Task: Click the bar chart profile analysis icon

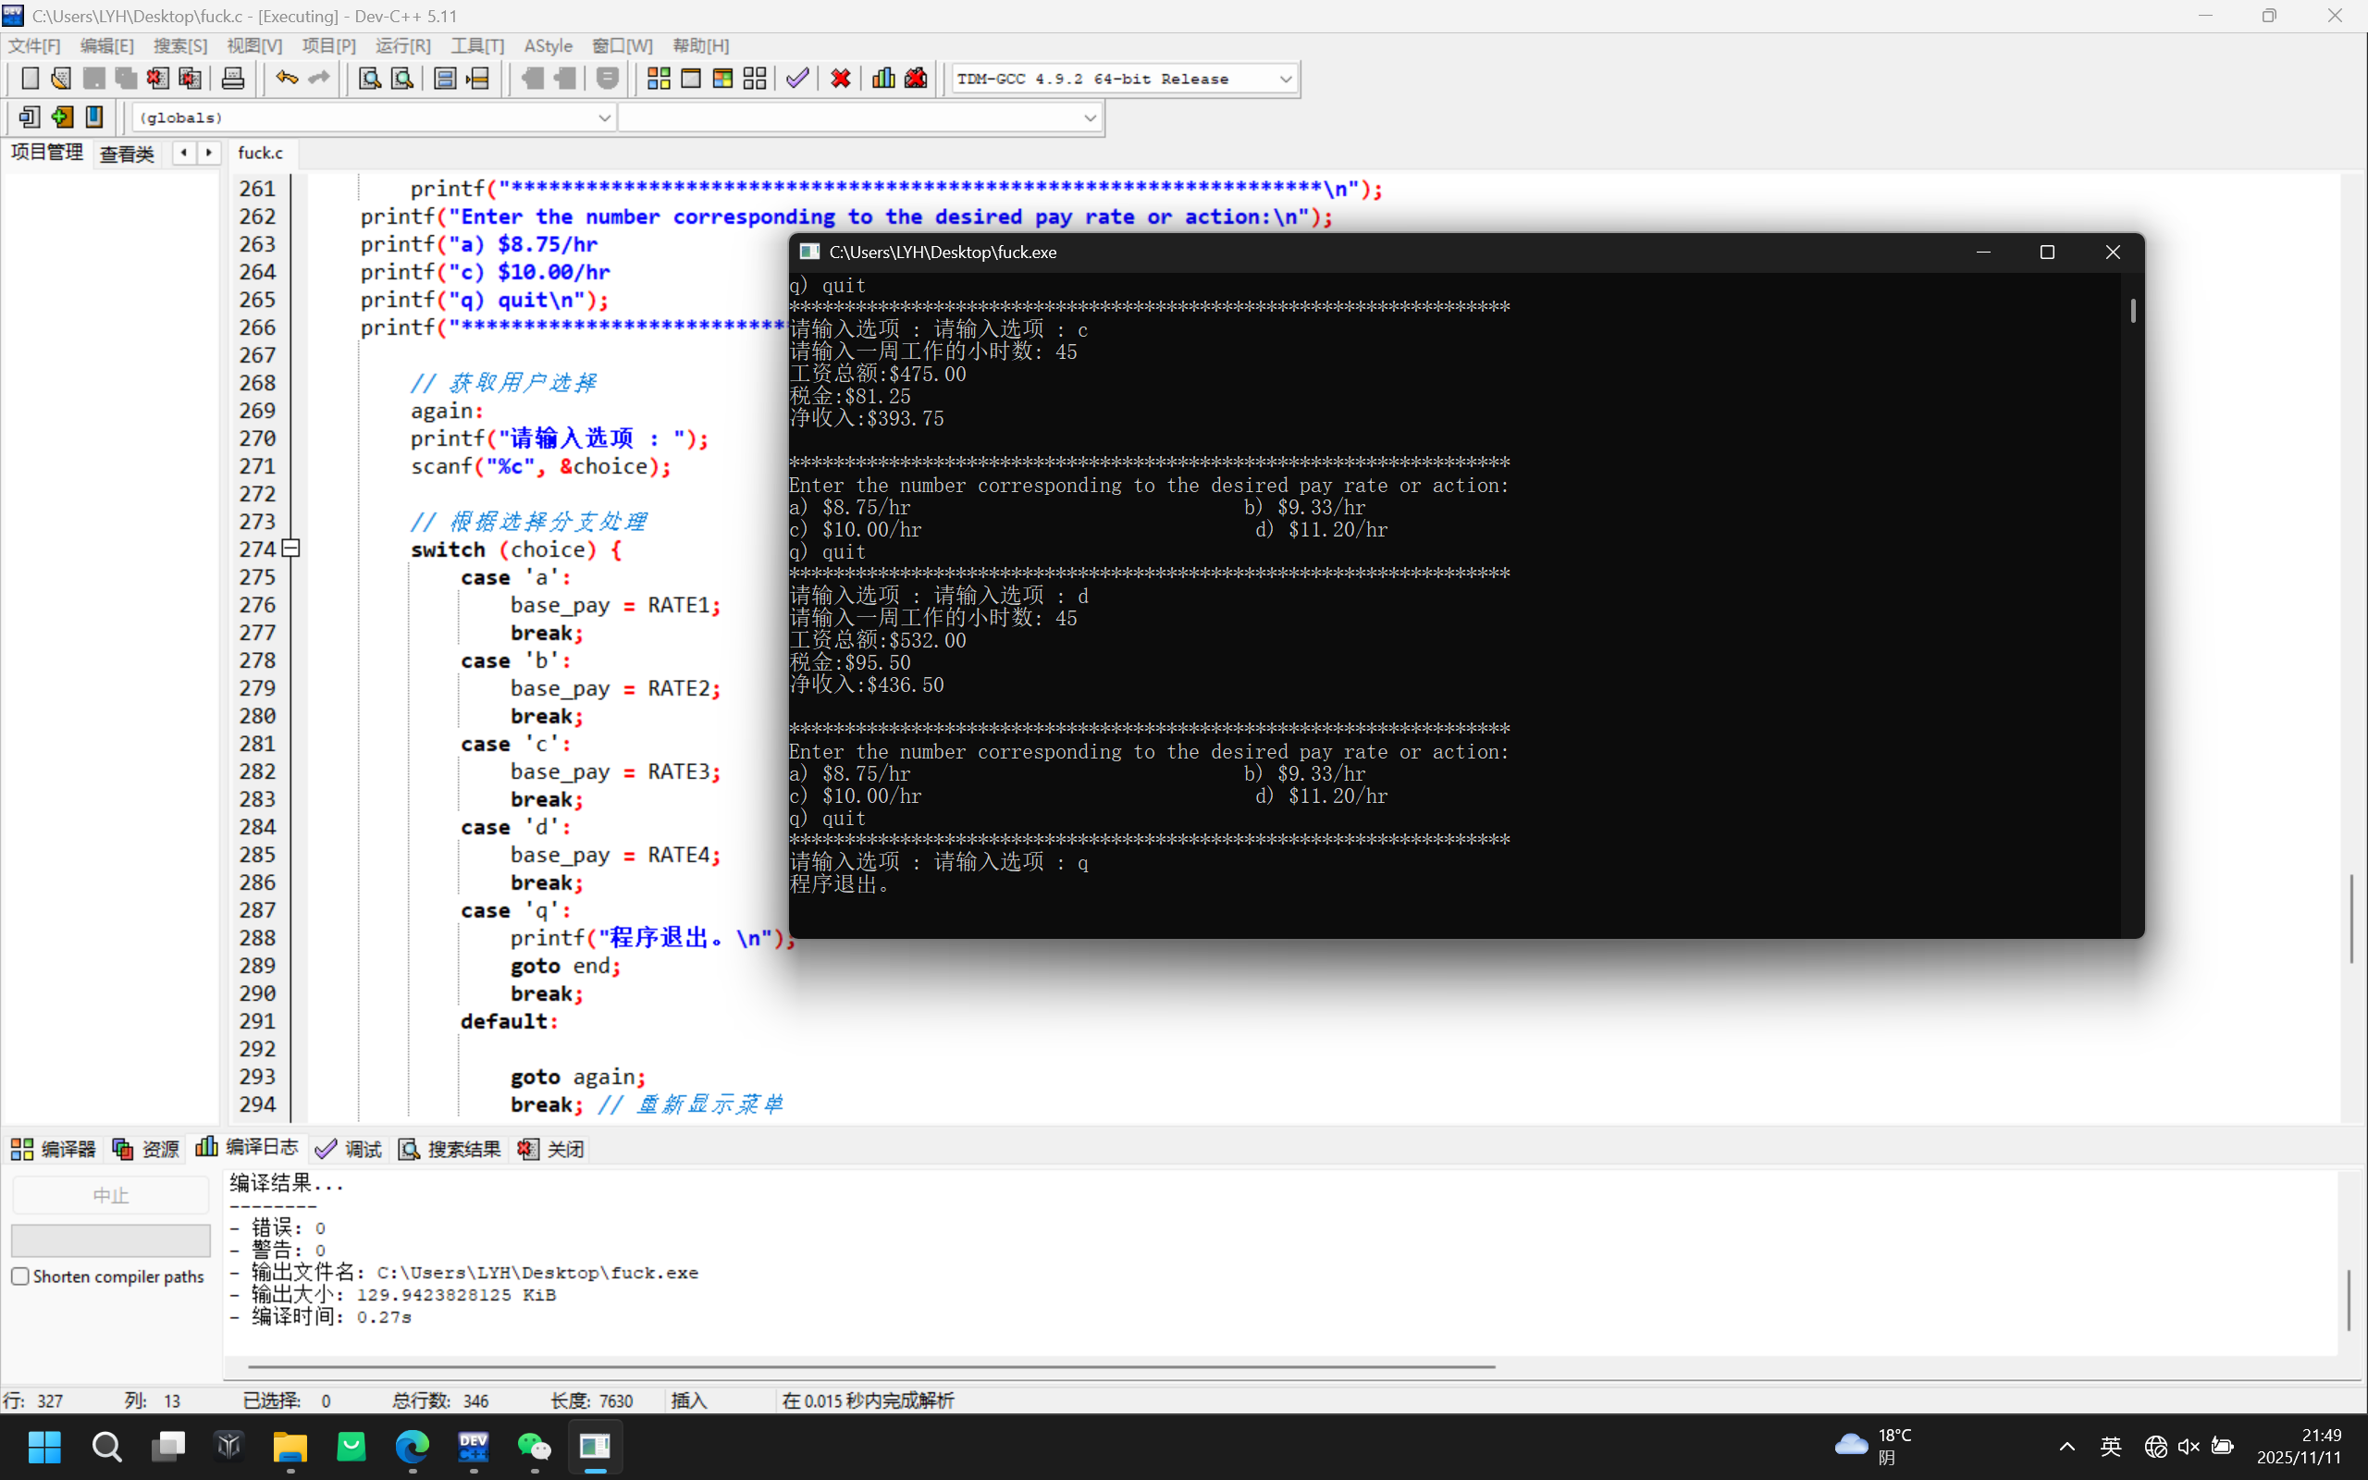Action: point(882,79)
